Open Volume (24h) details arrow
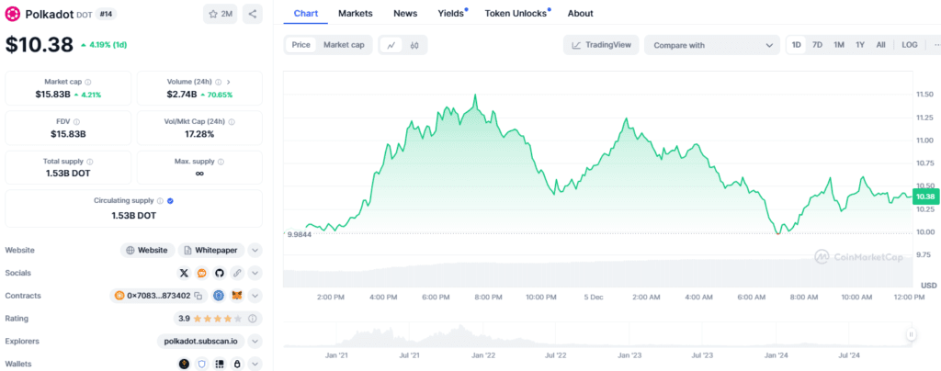 coord(229,82)
